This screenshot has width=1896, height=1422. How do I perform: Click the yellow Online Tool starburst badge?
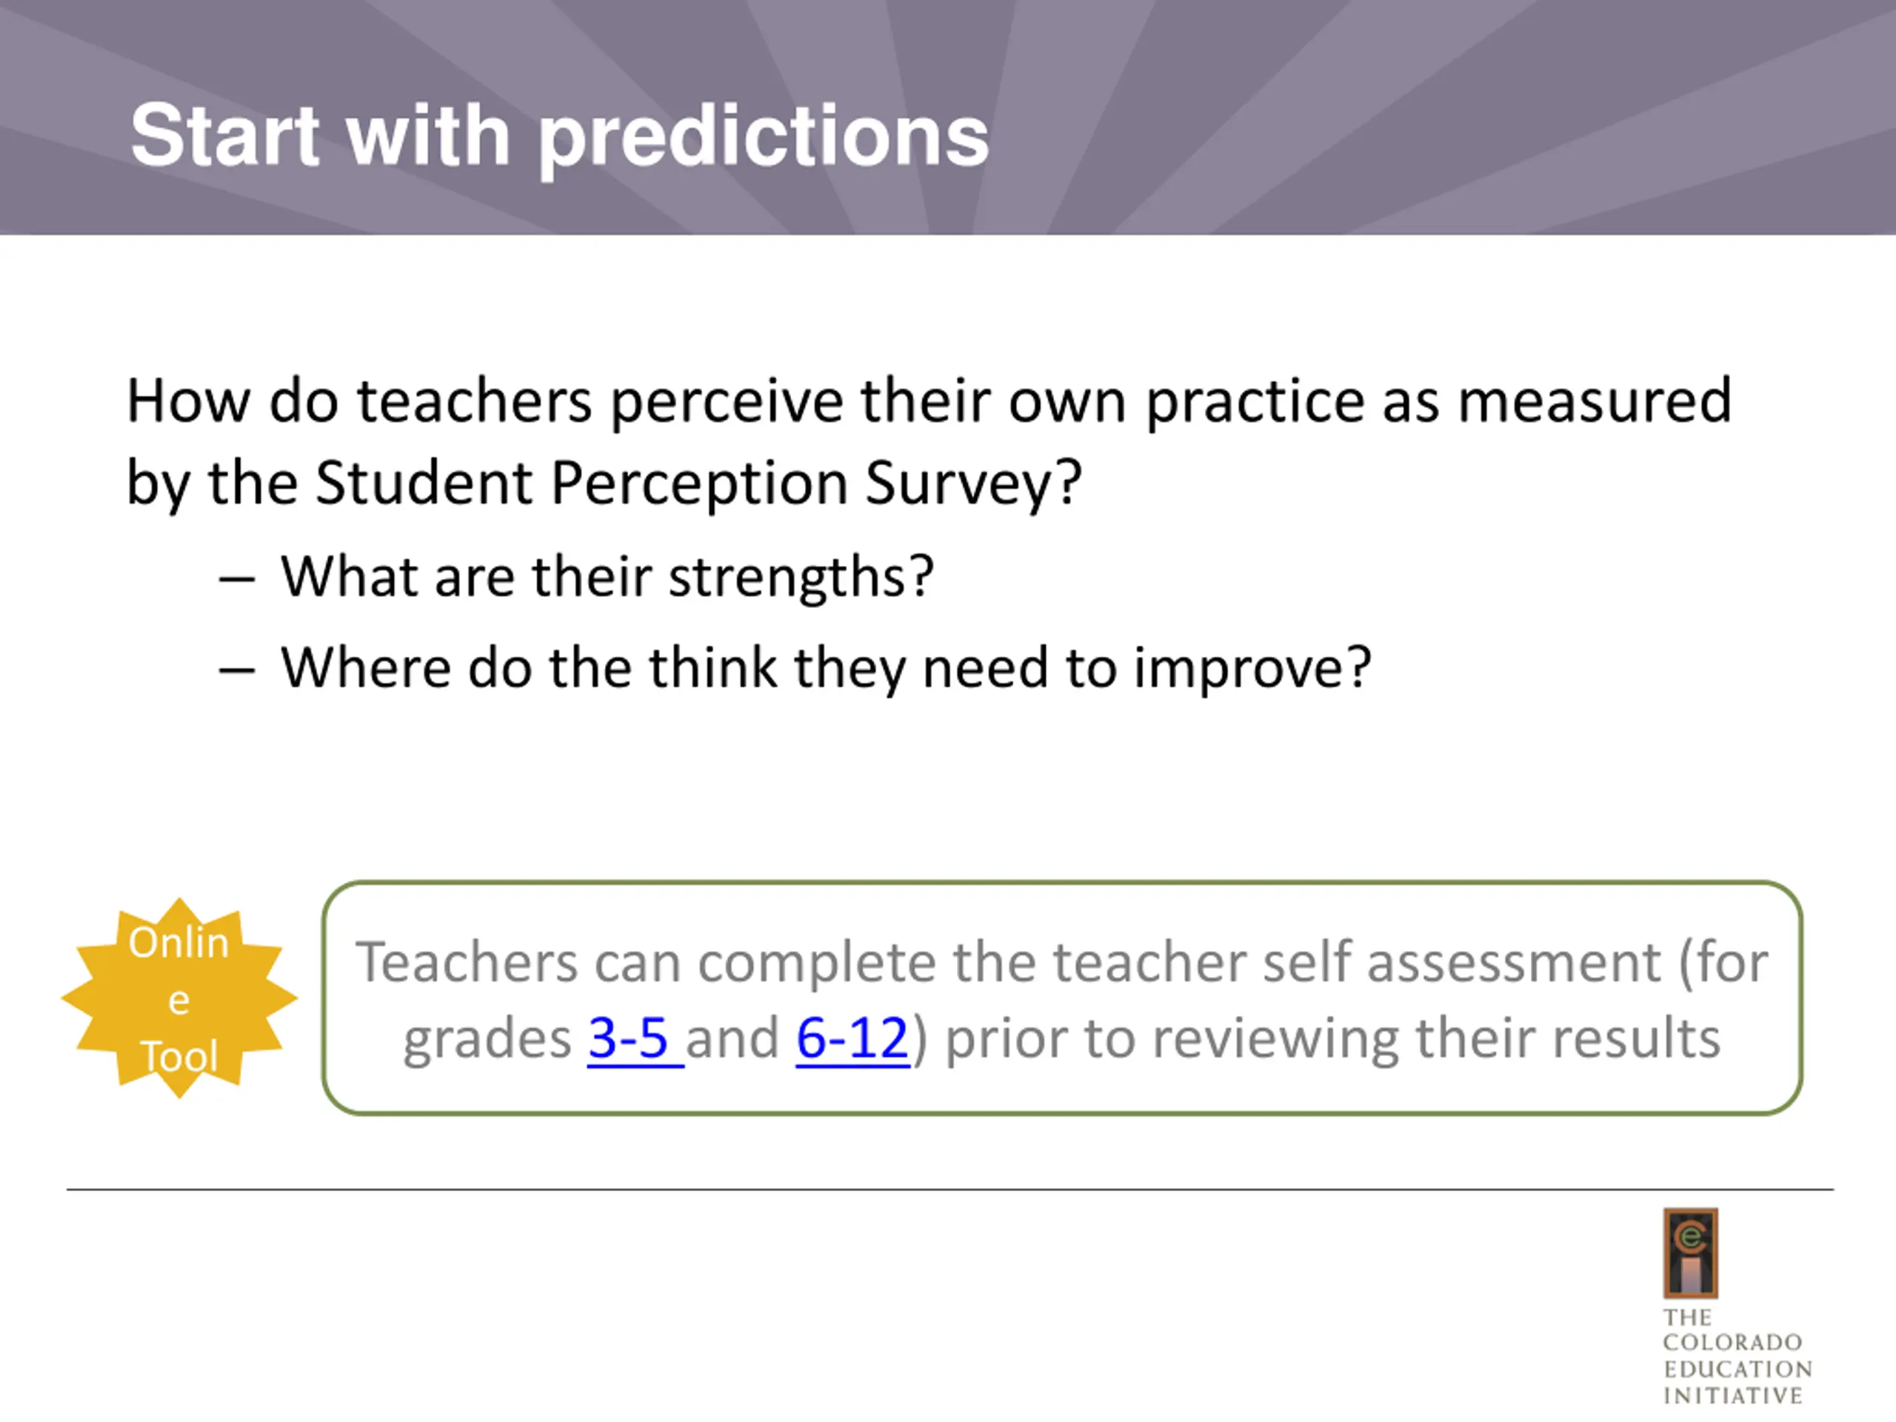click(179, 998)
